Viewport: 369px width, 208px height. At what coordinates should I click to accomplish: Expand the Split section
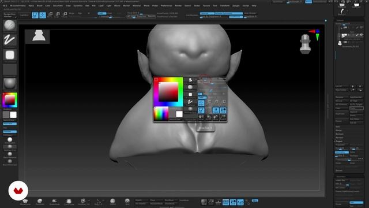[338, 127]
